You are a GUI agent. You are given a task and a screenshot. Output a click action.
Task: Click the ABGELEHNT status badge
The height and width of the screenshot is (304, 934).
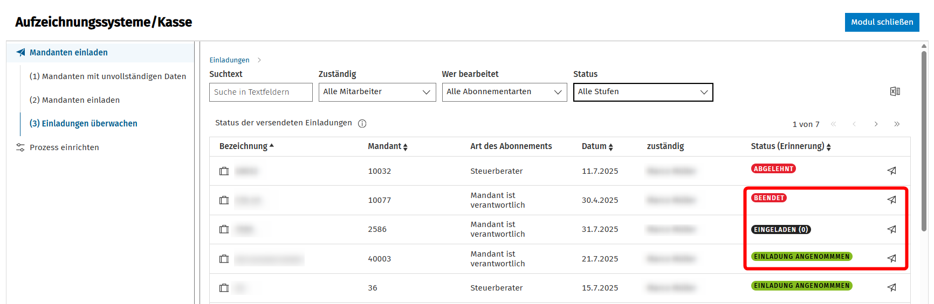tap(773, 169)
